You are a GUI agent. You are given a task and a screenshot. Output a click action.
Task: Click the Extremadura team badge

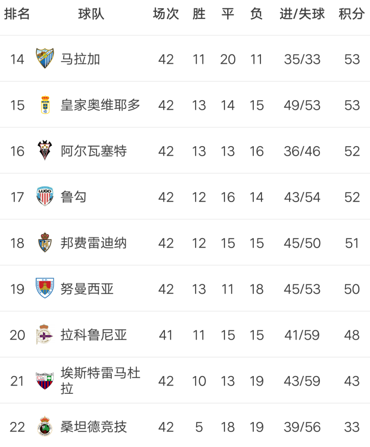(x=45, y=380)
